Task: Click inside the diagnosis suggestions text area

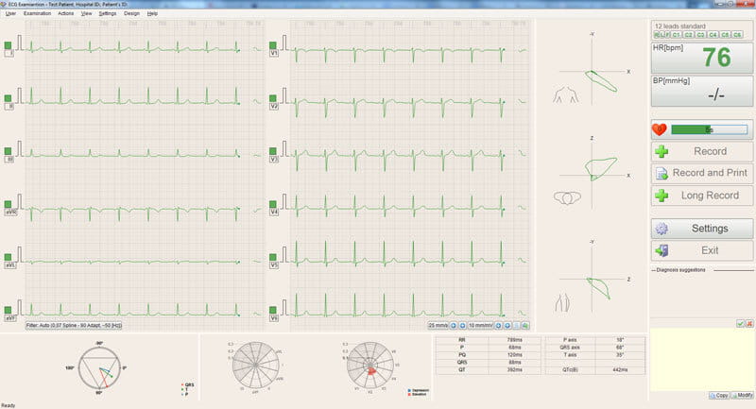Action: tap(701, 359)
